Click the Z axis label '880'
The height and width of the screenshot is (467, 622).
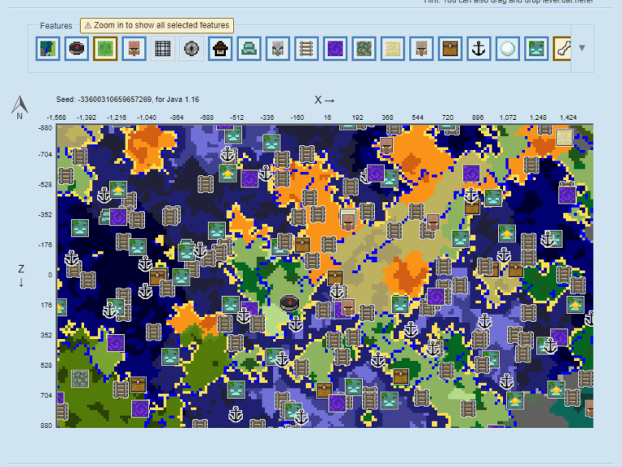click(46, 426)
